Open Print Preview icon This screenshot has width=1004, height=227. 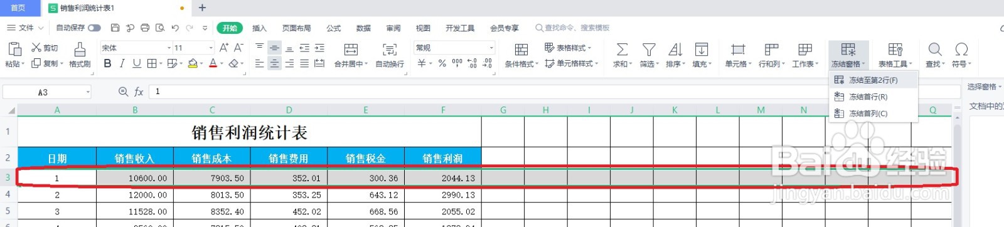160,28
